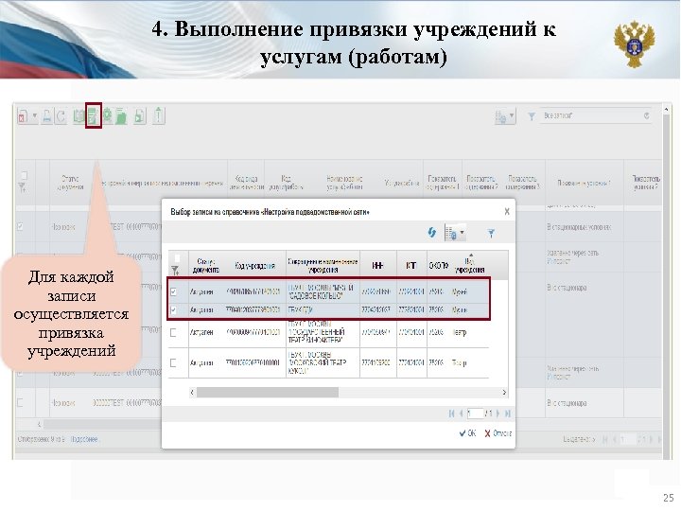Click the print icon in main toolbar

point(47,116)
